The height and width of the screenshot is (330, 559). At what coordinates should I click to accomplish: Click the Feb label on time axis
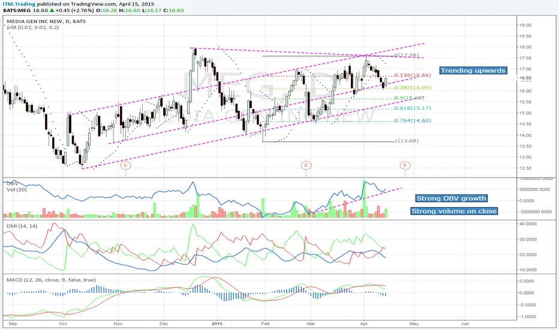[266, 324]
